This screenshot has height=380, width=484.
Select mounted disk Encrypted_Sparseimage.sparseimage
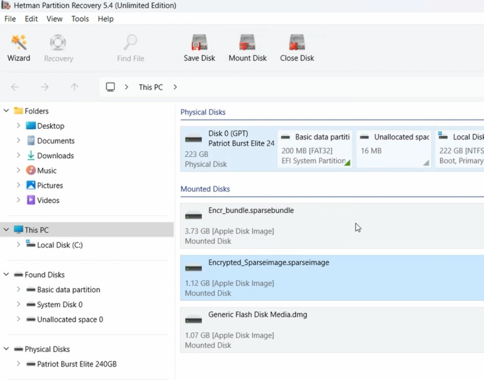pos(332,278)
